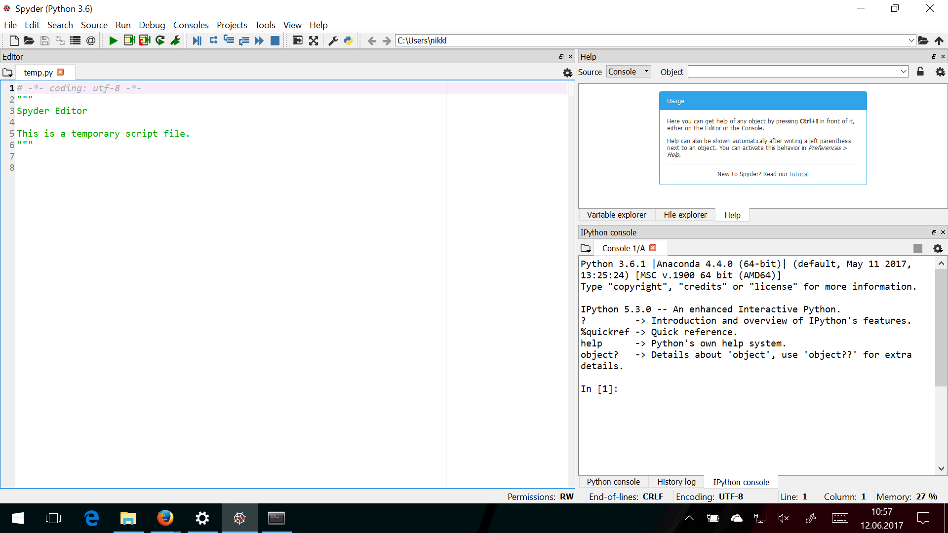Viewport: 948px width, 533px height.
Task: Show hidden system tray icons chevron
Action: coord(689,518)
